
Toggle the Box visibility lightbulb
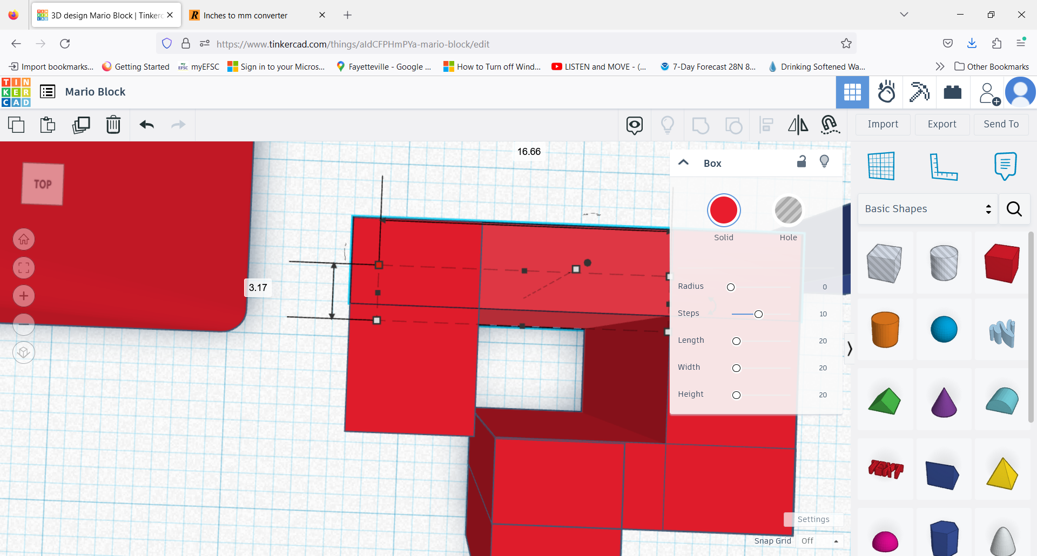tap(824, 161)
